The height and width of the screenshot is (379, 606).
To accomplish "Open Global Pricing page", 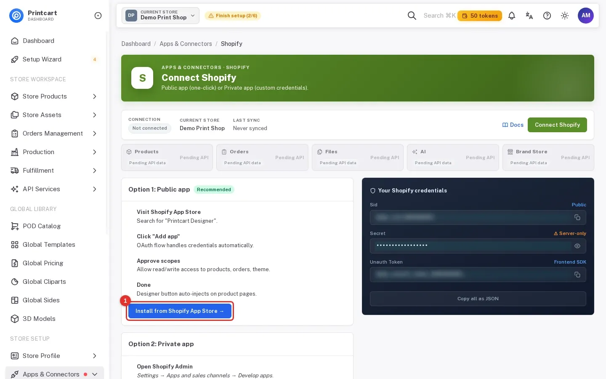I will click(x=54, y=263).
